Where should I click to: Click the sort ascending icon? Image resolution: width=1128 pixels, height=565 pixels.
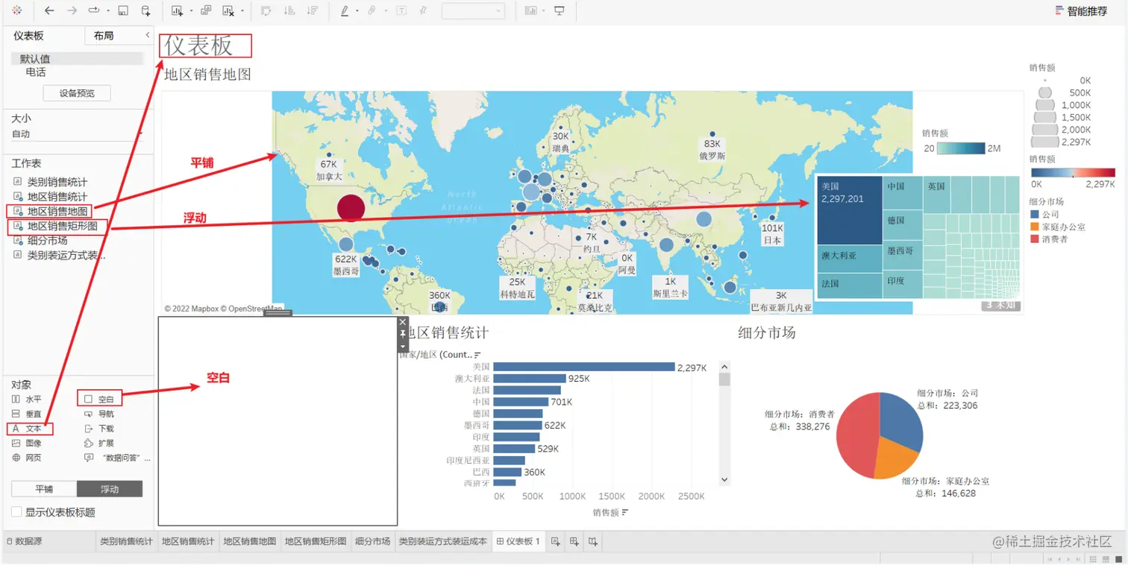click(x=289, y=10)
